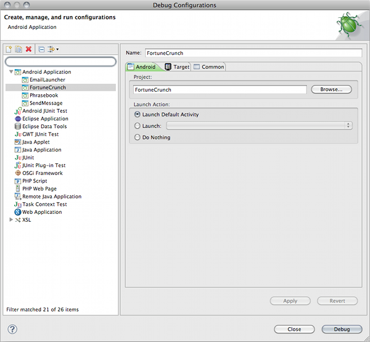Click the Eclipse Data Tools database icon
Viewport: 370px width, 342px height.
click(18, 126)
